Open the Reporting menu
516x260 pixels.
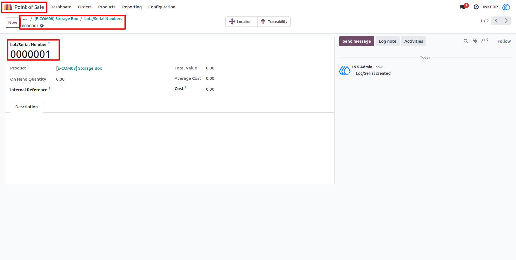(132, 7)
